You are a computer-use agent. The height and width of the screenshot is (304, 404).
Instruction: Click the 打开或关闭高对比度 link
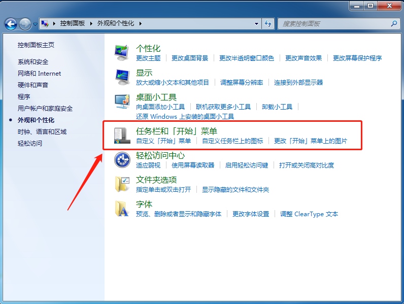[307, 165]
